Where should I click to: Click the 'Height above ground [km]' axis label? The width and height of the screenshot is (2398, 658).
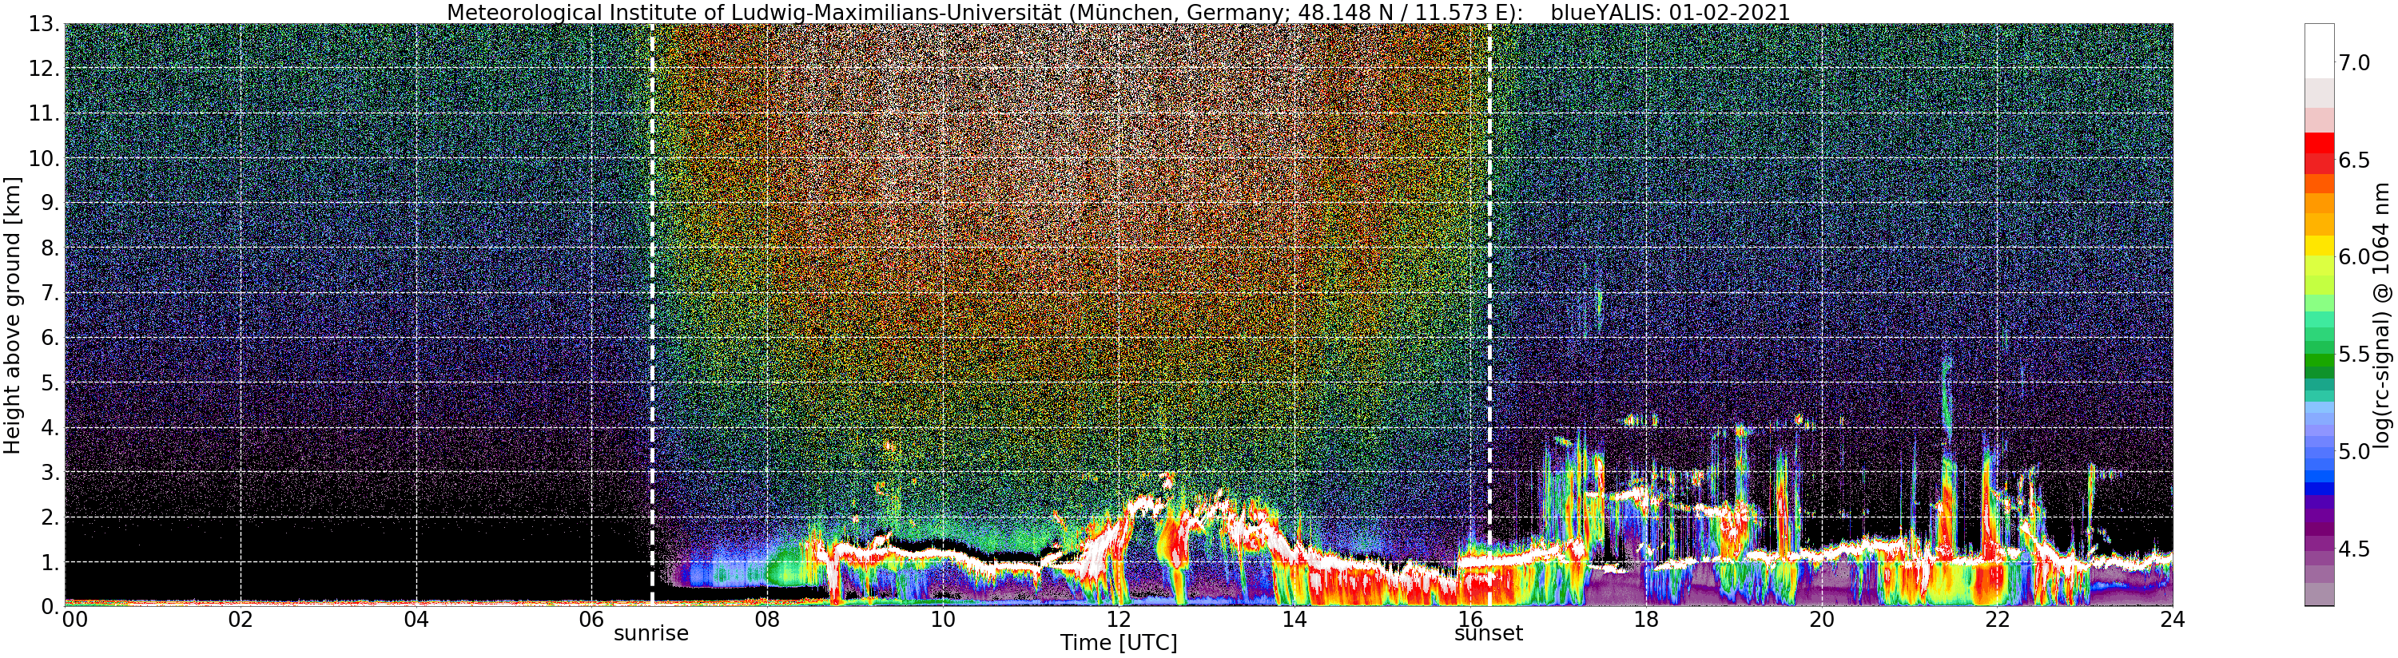12,315
